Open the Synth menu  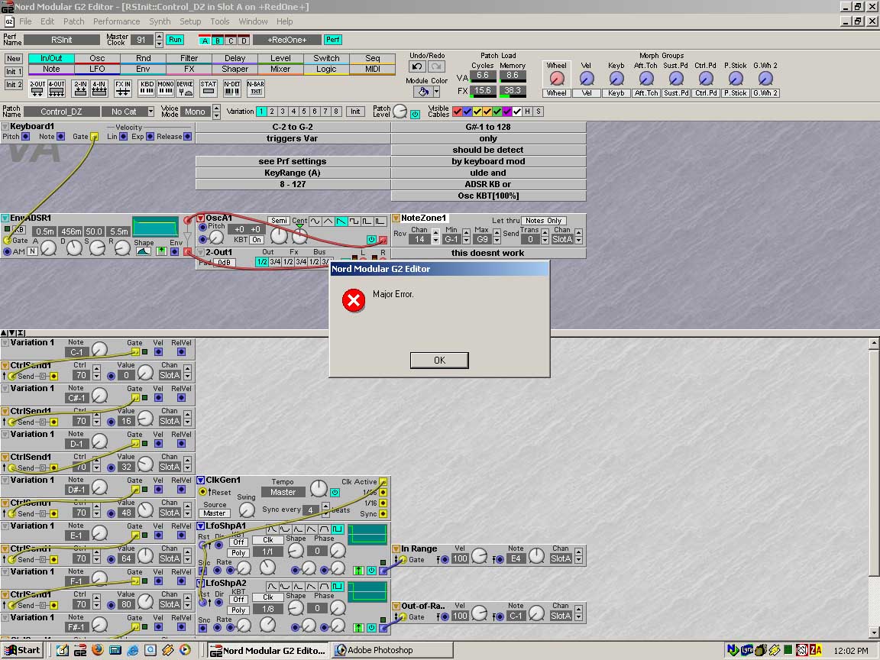[x=160, y=21]
